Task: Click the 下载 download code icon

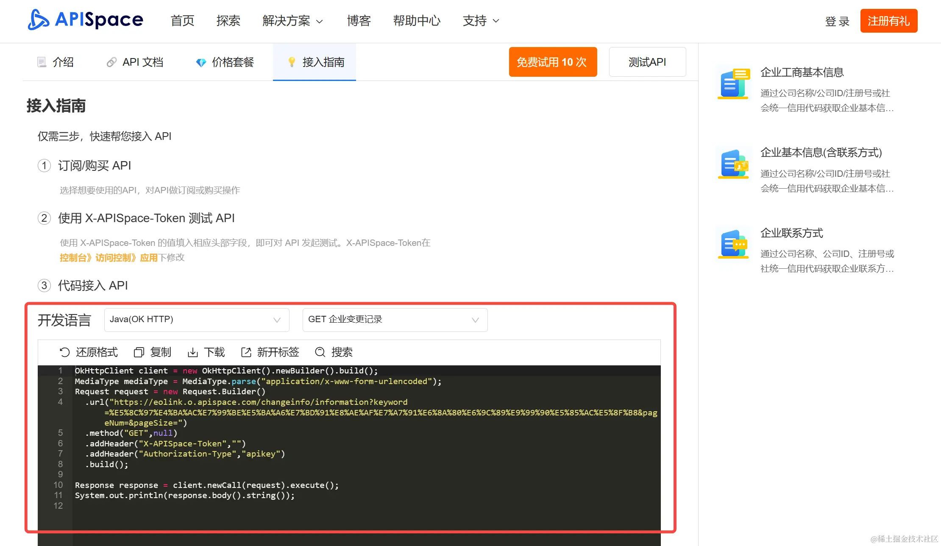Action: [x=193, y=352]
